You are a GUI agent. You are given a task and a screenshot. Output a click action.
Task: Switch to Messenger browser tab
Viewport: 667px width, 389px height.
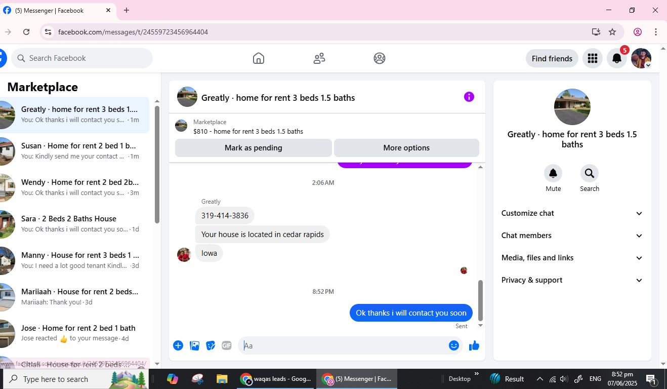(57, 10)
